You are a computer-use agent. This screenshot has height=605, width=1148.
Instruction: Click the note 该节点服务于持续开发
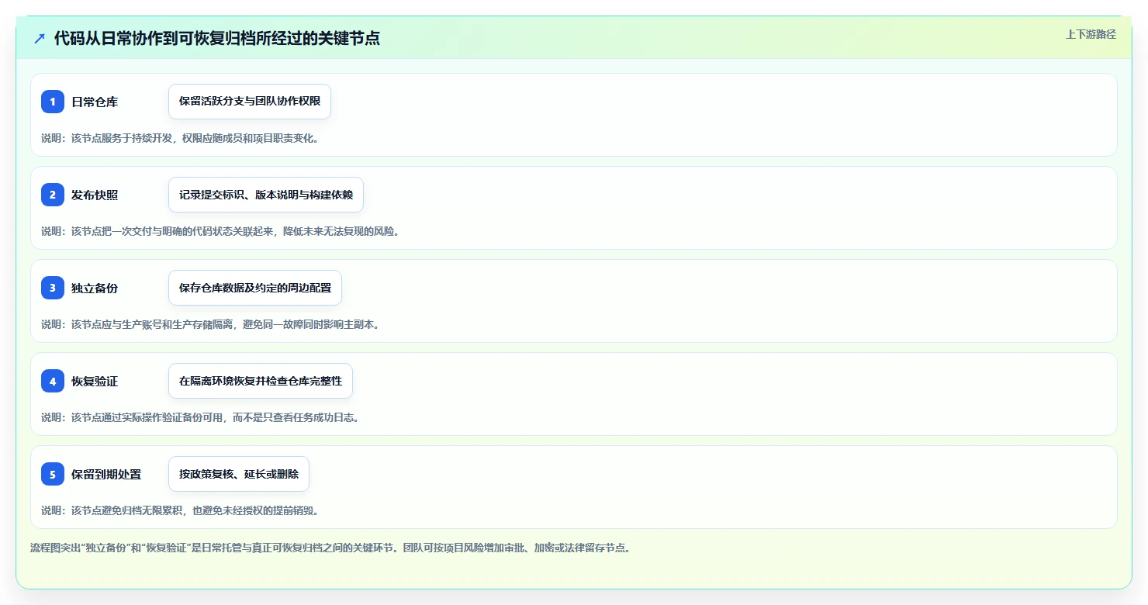point(180,138)
